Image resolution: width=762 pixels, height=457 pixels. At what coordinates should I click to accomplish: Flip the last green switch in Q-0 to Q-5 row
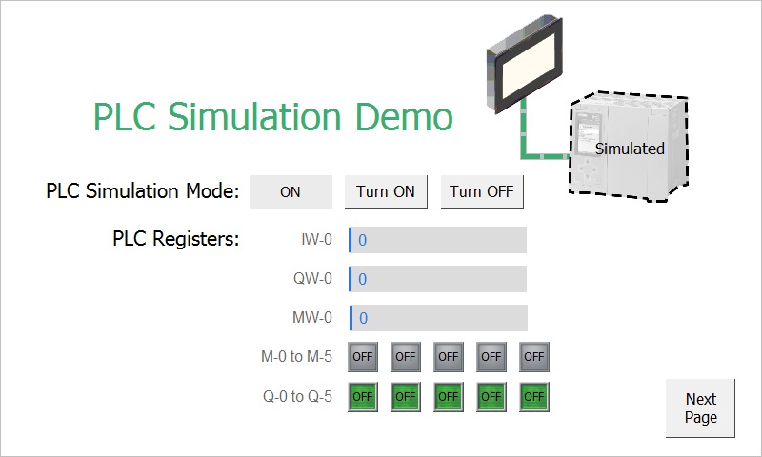tap(534, 396)
